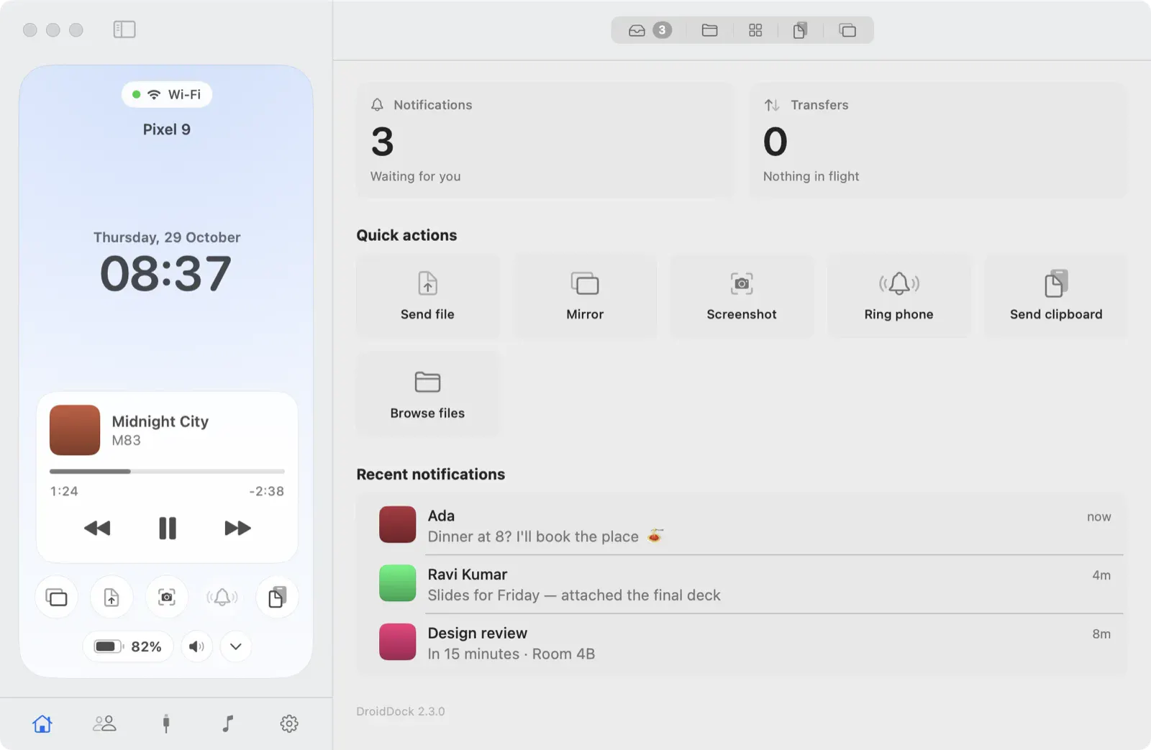The width and height of the screenshot is (1151, 750).
Task: Open the mirror tab in top toolbar
Action: 847,30
